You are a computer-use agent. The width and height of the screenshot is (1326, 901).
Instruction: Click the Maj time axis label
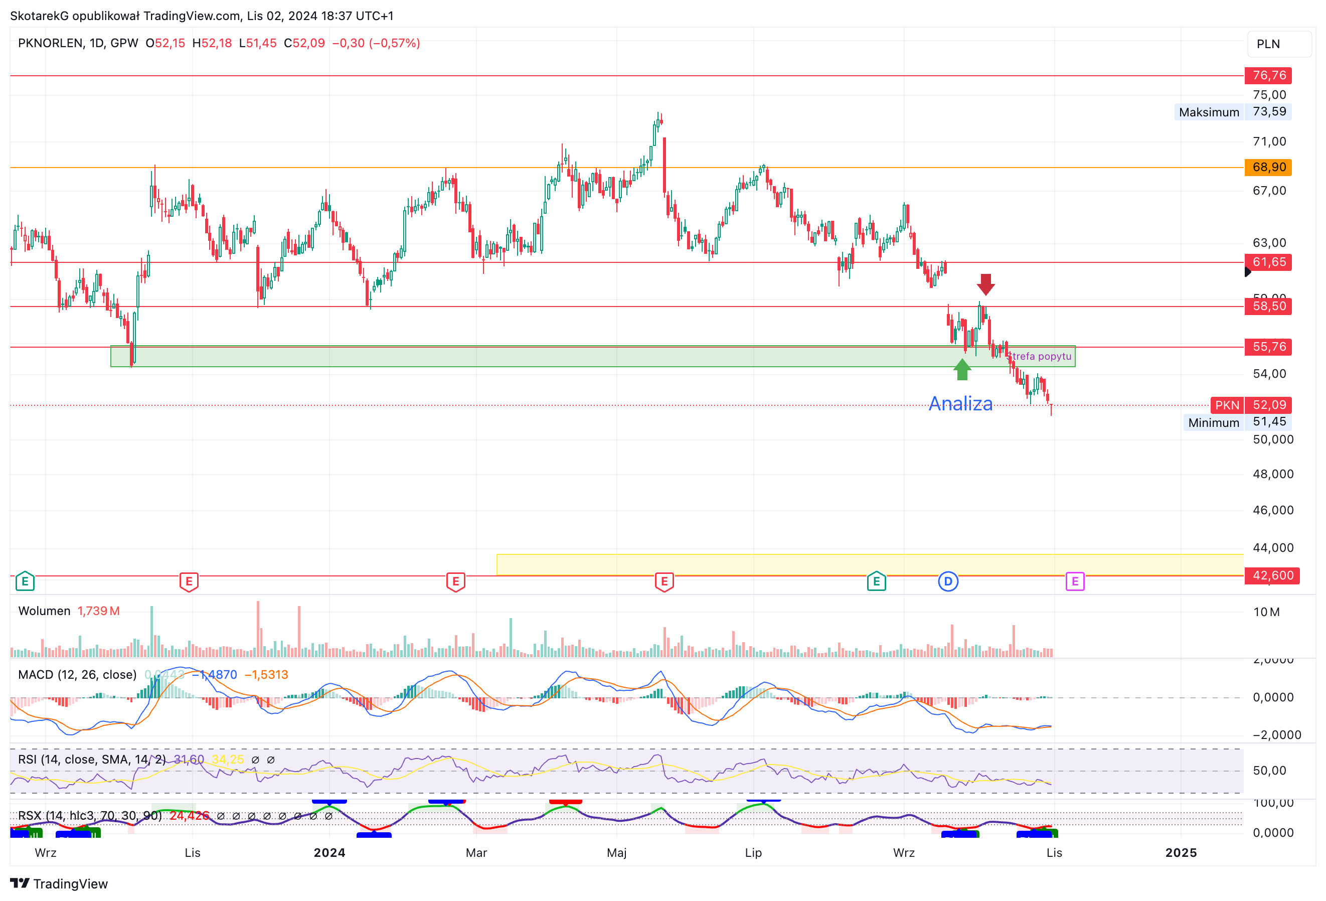[x=616, y=852]
